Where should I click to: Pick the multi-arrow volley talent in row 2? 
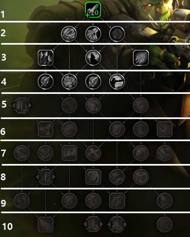click(93, 34)
